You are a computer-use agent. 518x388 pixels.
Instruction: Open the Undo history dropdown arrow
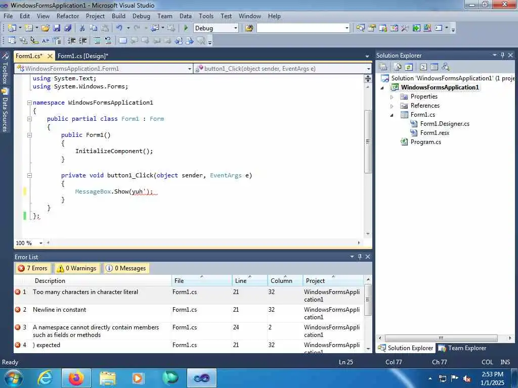point(128,28)
